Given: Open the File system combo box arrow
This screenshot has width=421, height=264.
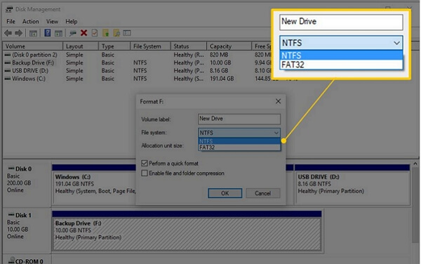Looking at the screenshot, I should click(276, 133).
